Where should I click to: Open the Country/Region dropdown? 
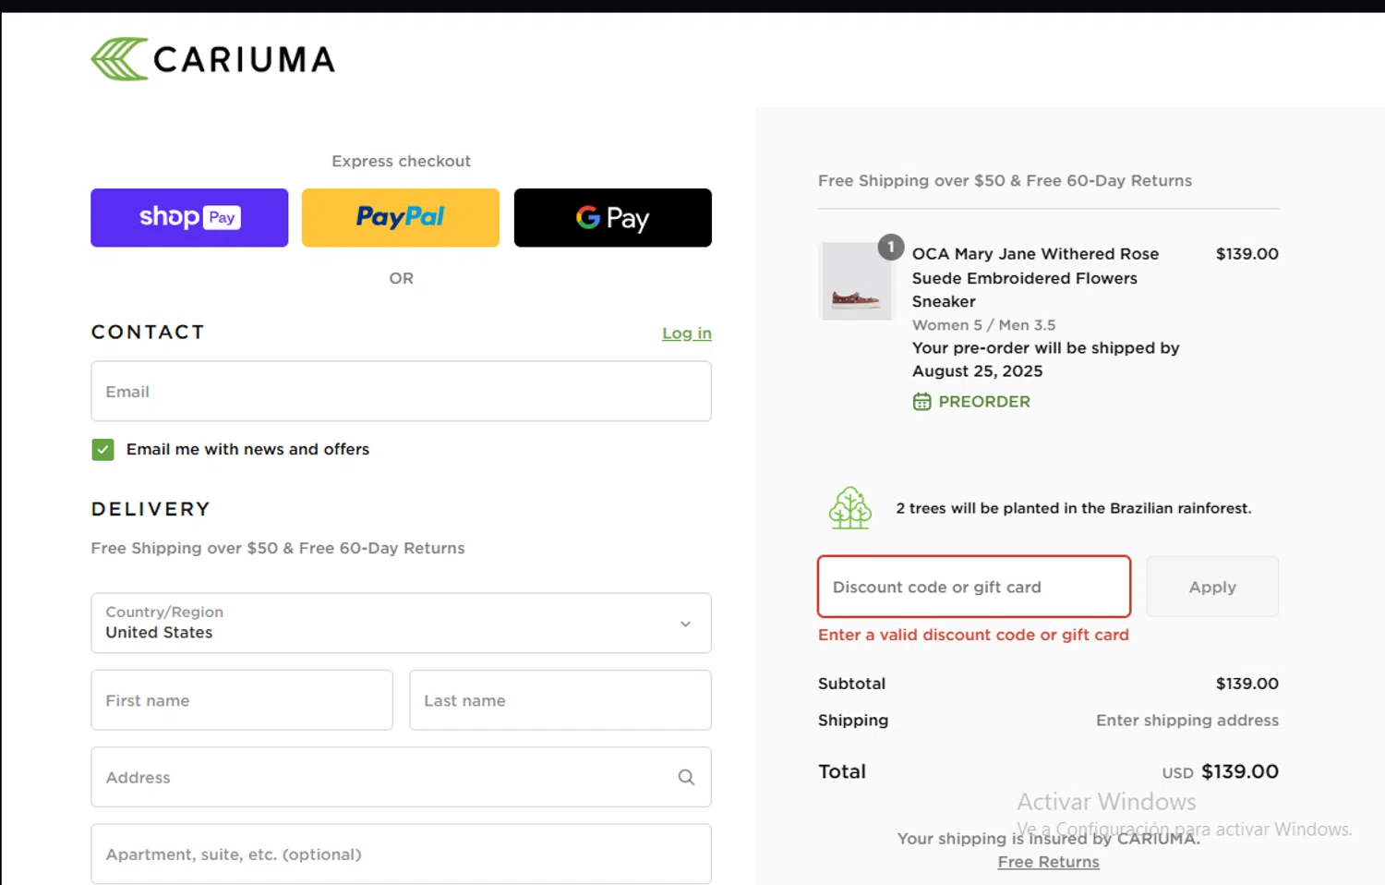401,623
